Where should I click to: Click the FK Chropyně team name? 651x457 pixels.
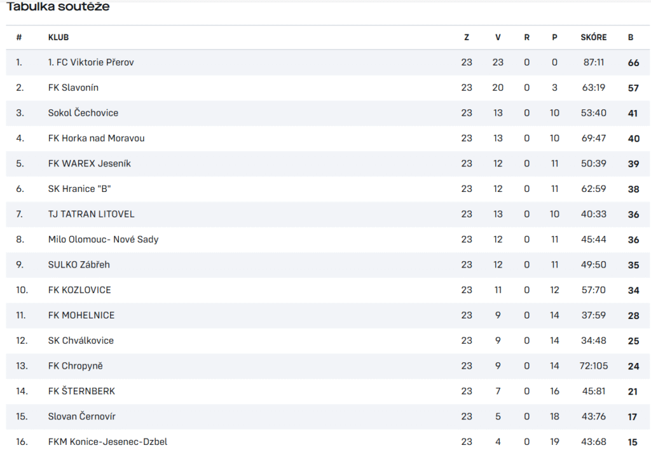coord(75,366)
